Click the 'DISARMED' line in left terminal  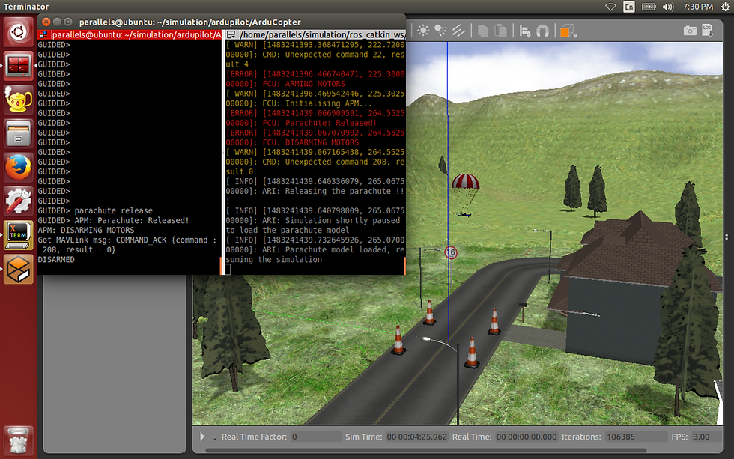pos(56,259)
